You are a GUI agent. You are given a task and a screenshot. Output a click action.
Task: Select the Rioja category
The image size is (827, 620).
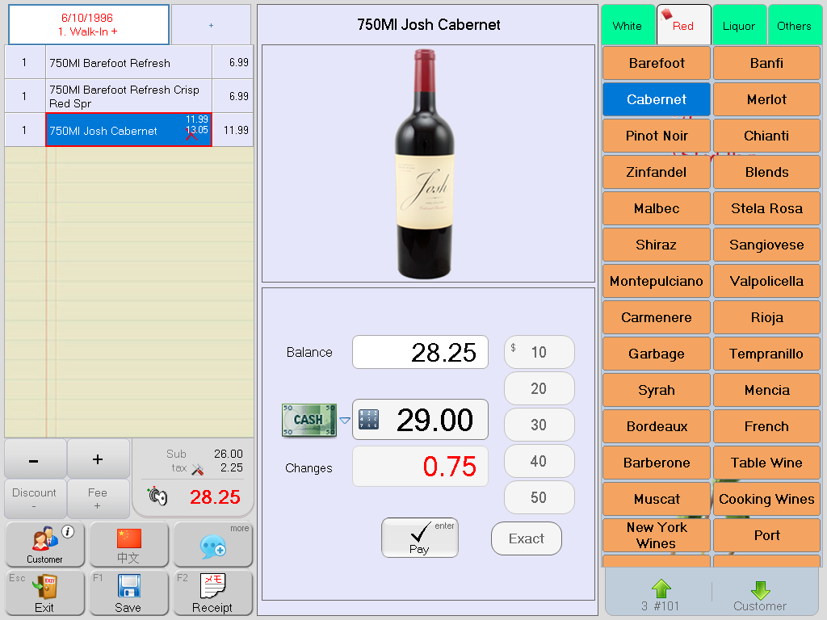point(766,317)
